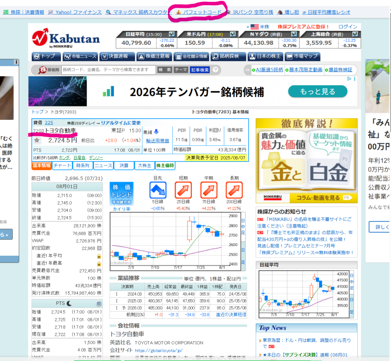Open the 直近の決算短信 link
The image size is (391, 361).
point(231,315)
